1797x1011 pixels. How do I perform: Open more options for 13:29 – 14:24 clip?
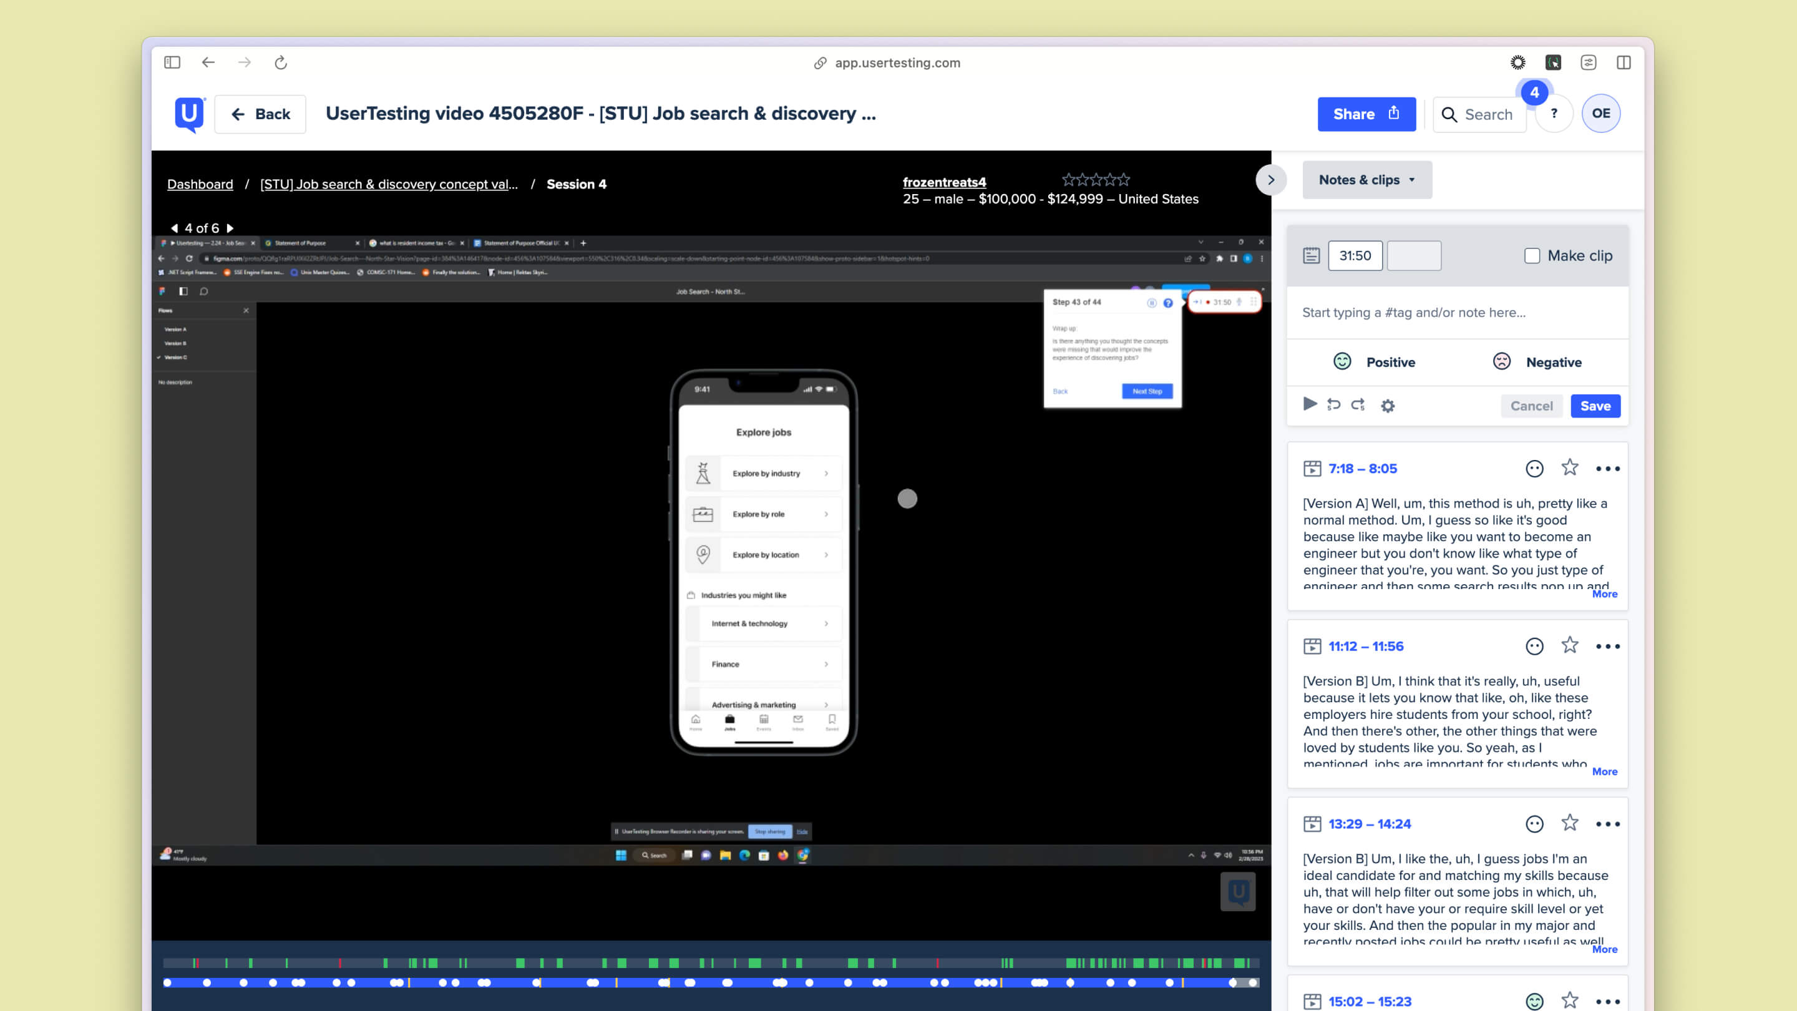(1608, 824)
